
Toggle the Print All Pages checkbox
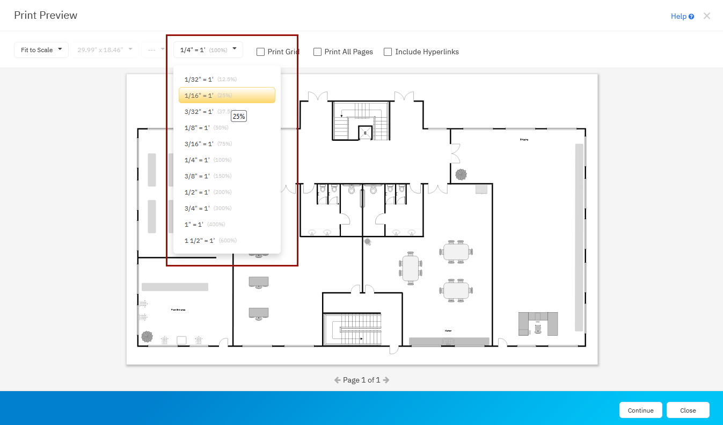click(x=318, y=52)
